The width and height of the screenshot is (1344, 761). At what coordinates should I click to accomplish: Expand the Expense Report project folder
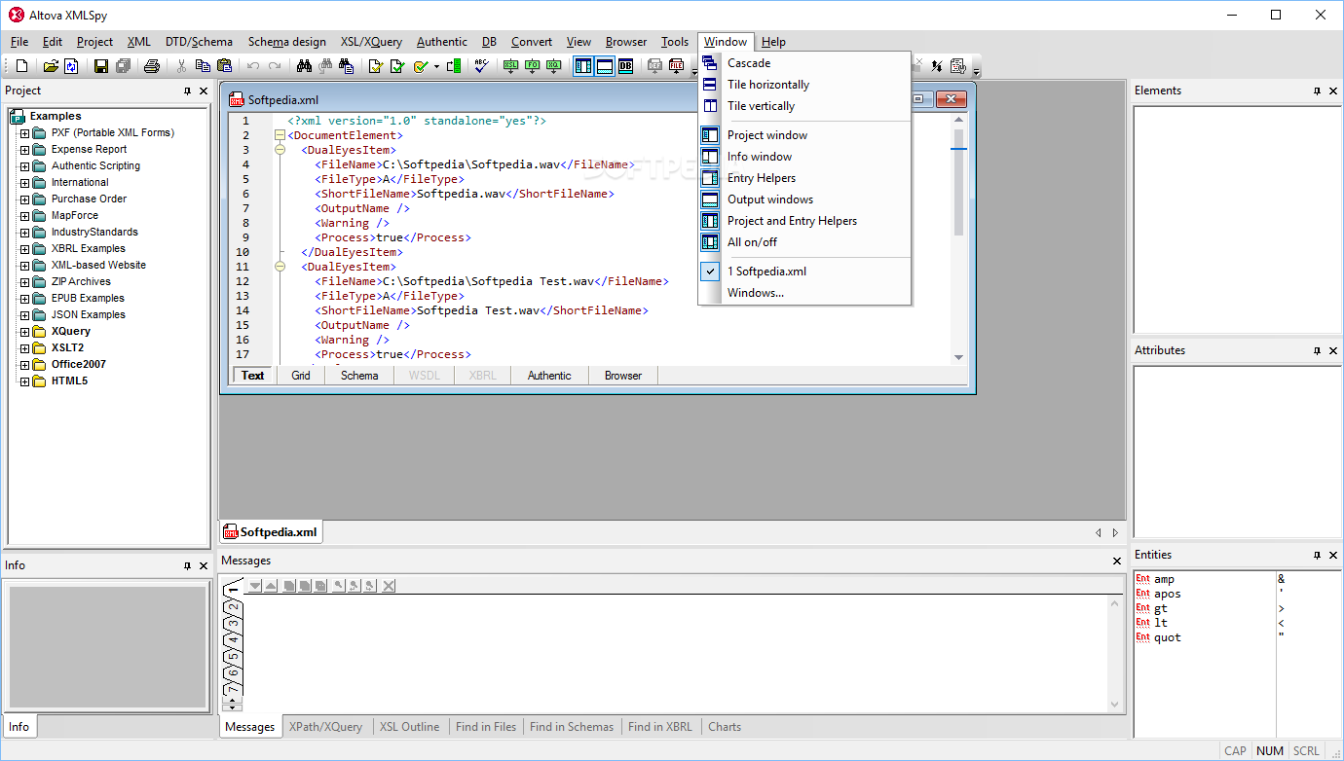25,150
